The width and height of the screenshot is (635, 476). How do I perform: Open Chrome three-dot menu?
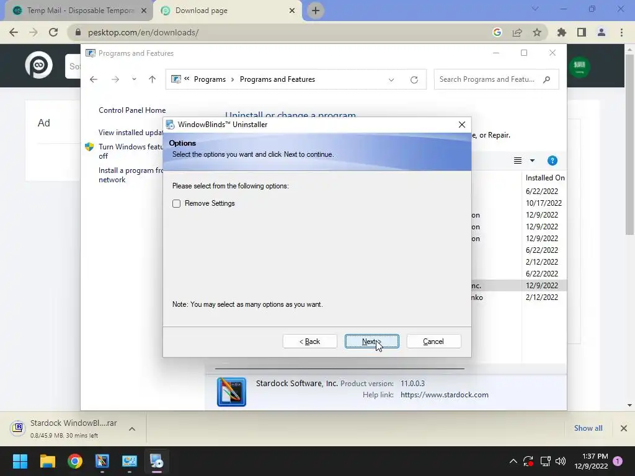point(621,32)
